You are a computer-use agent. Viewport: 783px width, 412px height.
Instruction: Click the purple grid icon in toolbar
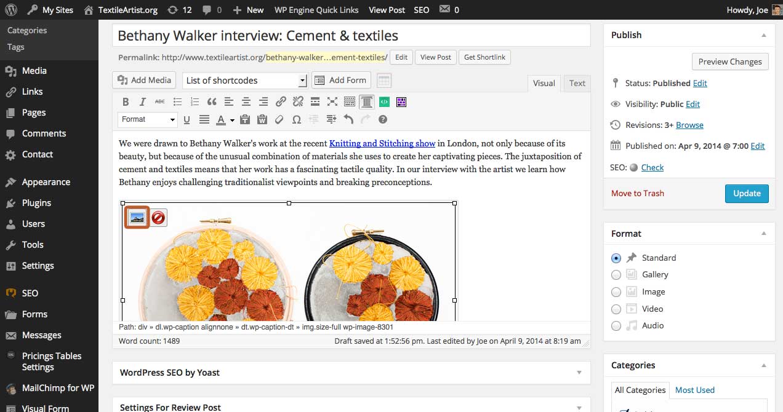coord(401,102)
